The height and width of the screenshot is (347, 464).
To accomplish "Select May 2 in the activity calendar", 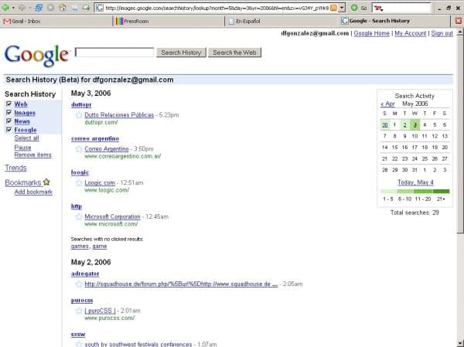I will pos(404,125).
